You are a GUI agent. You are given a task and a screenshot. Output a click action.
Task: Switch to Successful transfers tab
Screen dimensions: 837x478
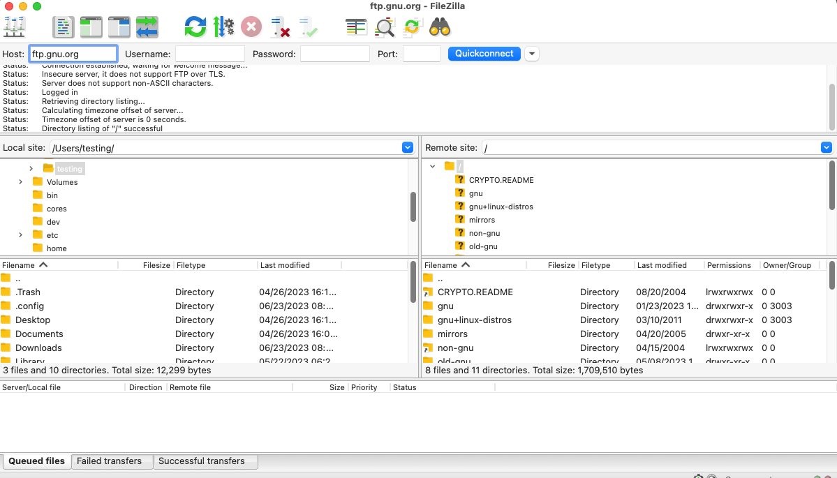click(x=201, y=461)
